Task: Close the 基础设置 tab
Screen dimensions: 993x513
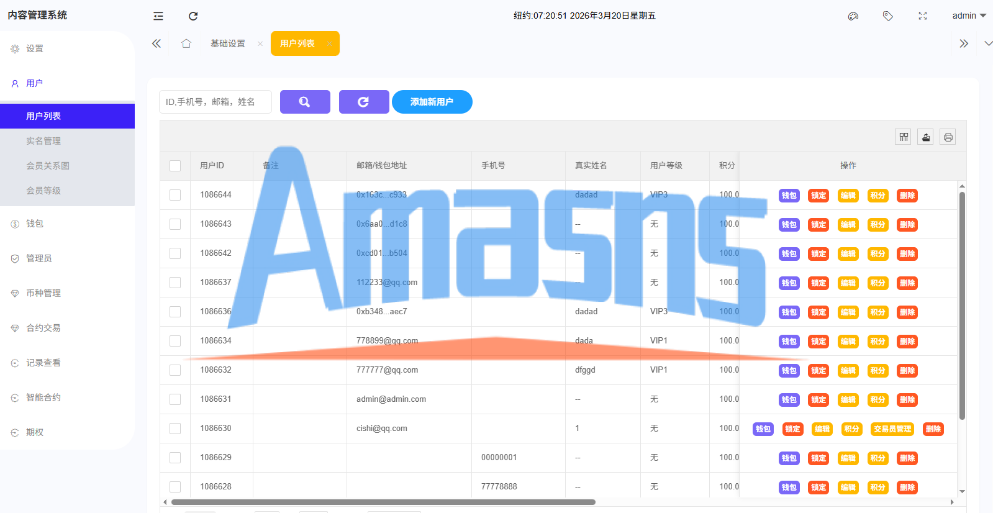Action: (260, 43)
